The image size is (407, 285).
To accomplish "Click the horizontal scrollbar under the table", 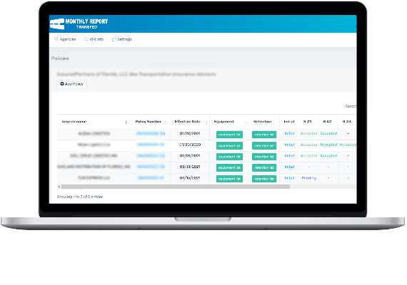I will tap(176, 187).
